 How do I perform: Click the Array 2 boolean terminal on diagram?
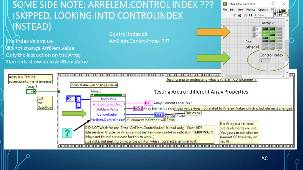(x=30, y=92)
